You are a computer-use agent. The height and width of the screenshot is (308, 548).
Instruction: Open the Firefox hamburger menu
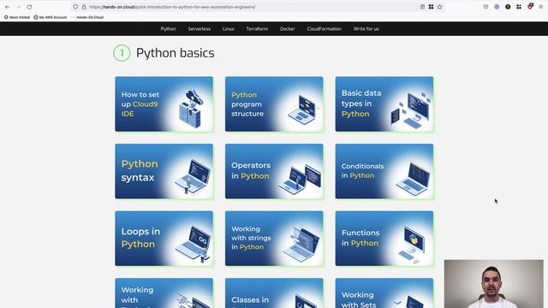coord(540,7)
